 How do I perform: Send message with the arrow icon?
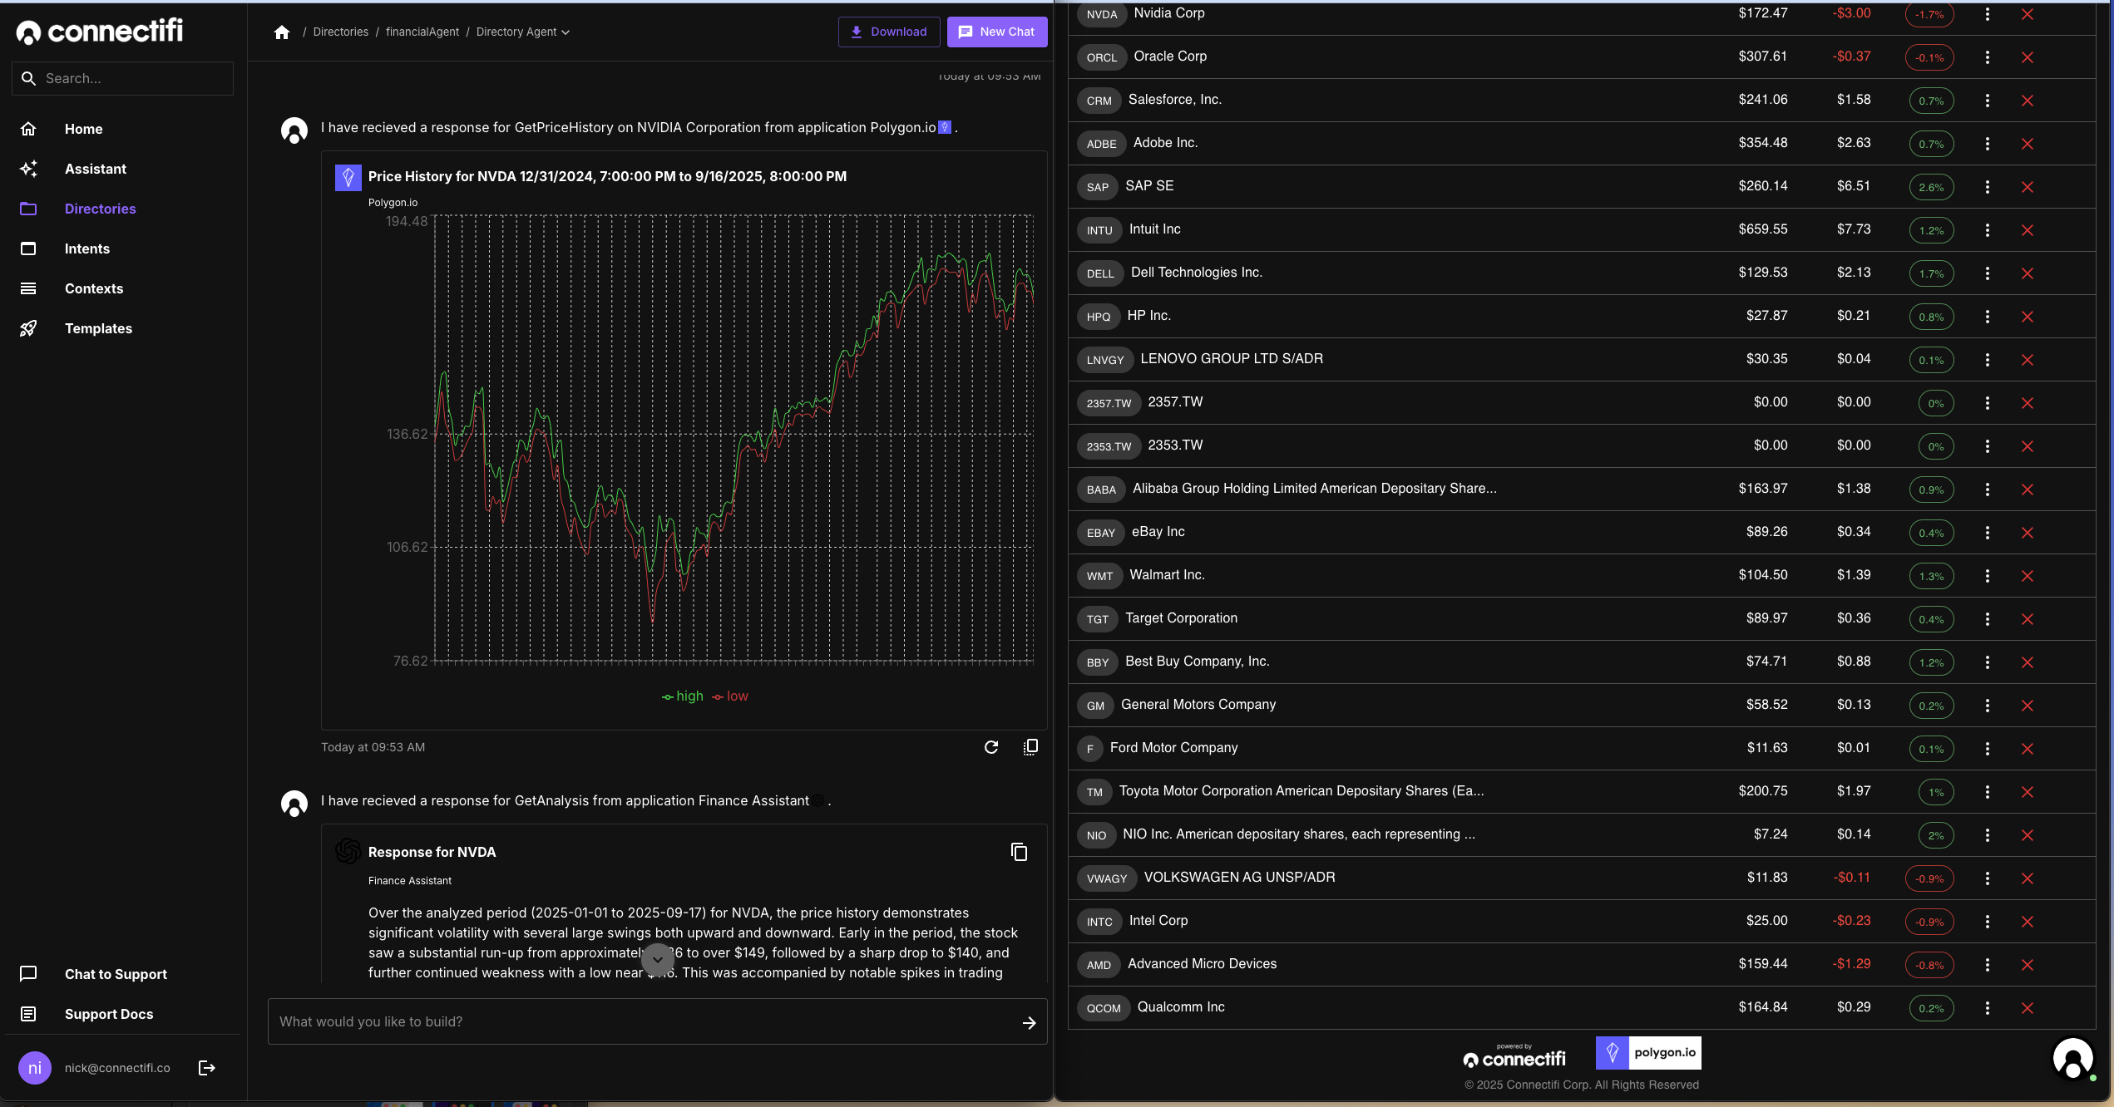click(1029, 1022)
